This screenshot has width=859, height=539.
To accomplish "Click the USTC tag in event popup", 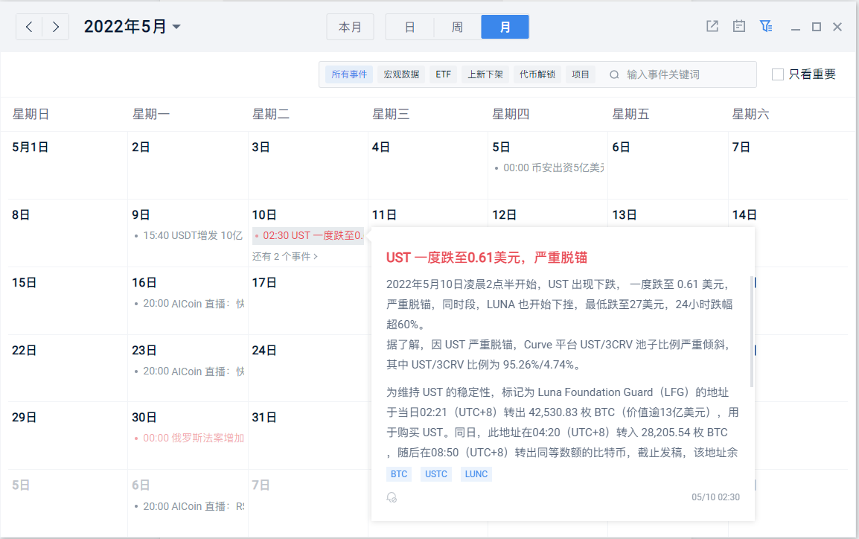I will click(x=436, y=474).
